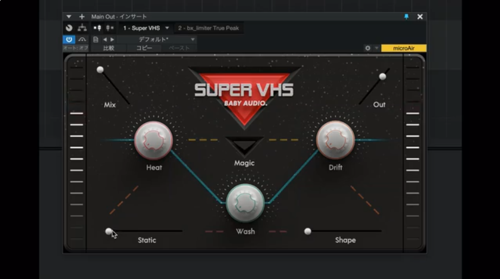Click the microAir controller label
Image resolution: width=500 pixels, height=279 pixels.
[x=404, y=48]
